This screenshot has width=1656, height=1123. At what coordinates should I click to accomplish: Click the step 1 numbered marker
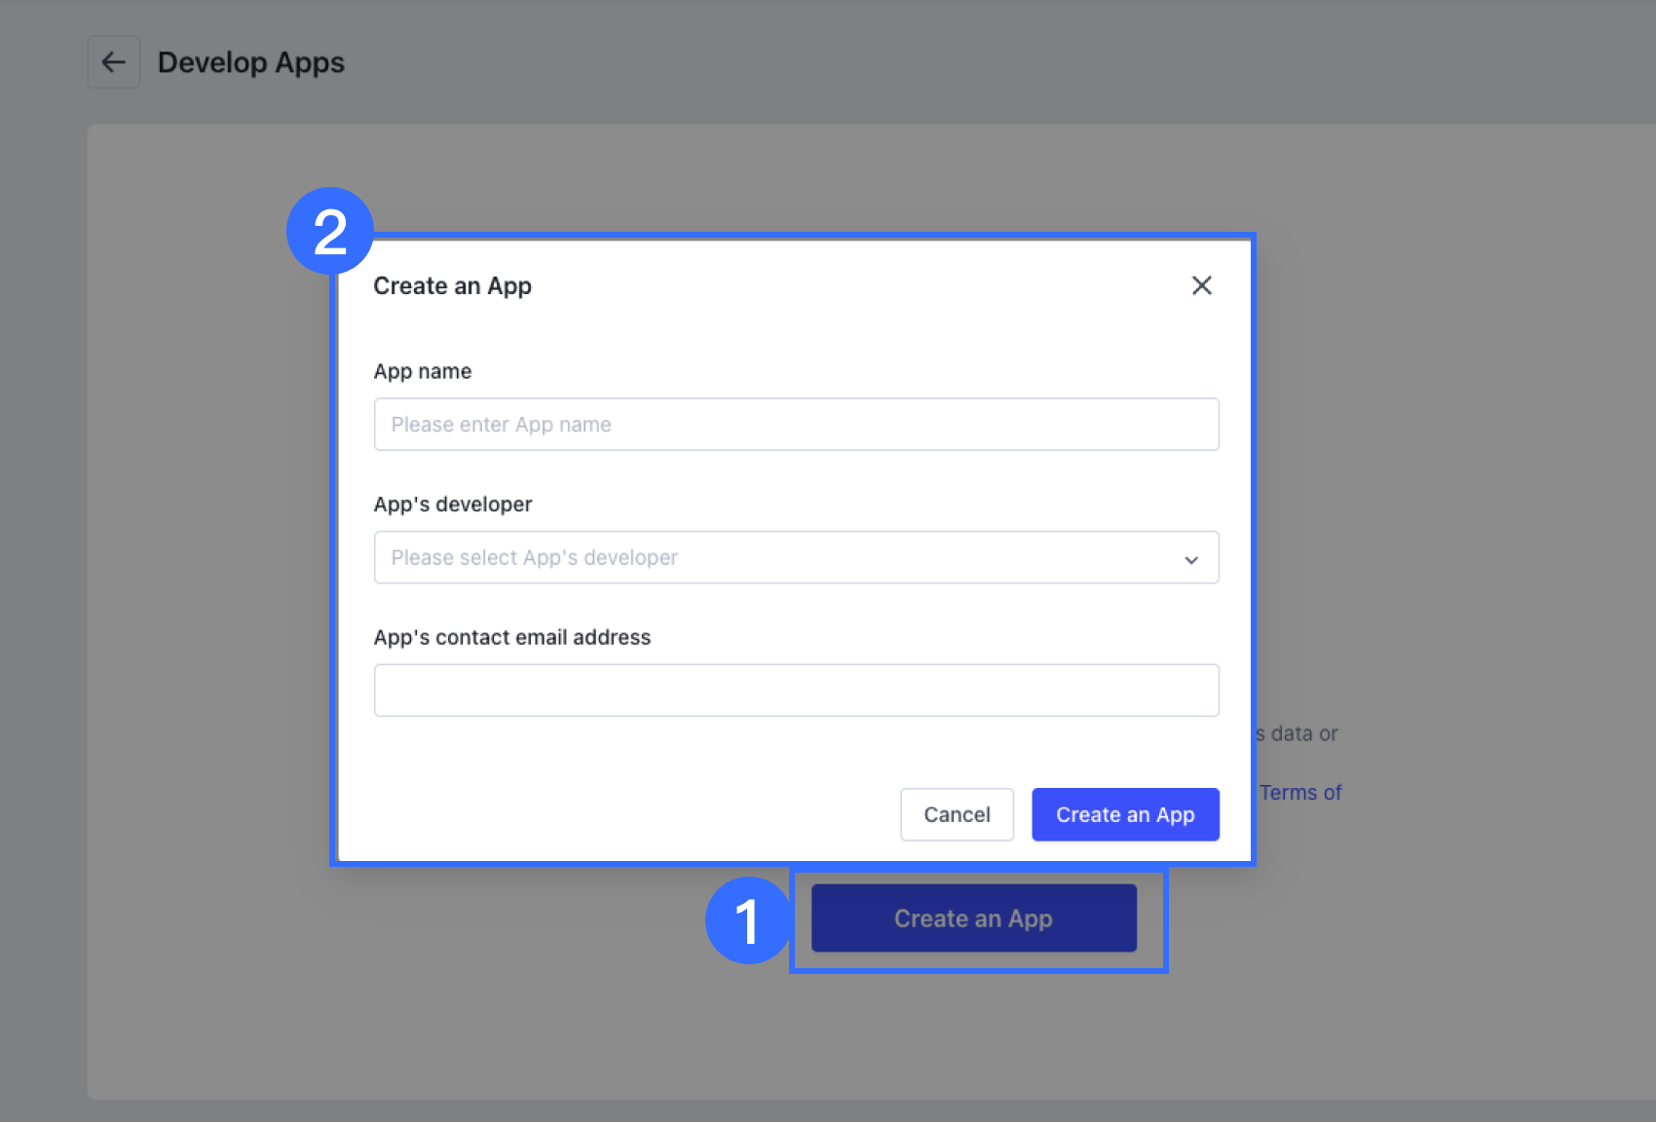click(x=748, y=920)
